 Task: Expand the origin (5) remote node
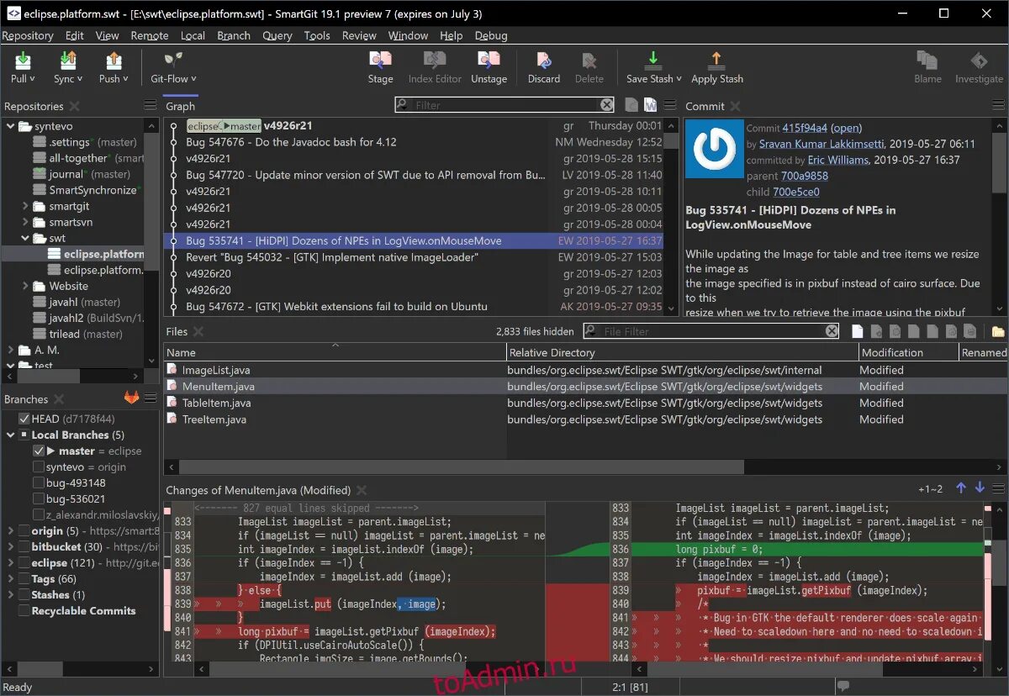(11, 530)
